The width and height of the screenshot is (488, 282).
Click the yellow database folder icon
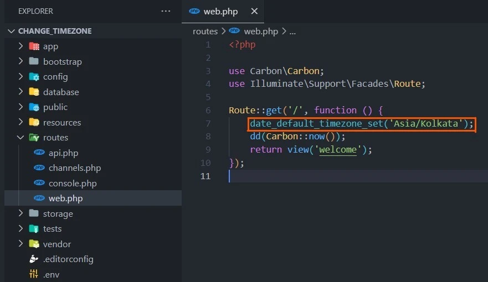pos(34,92)
